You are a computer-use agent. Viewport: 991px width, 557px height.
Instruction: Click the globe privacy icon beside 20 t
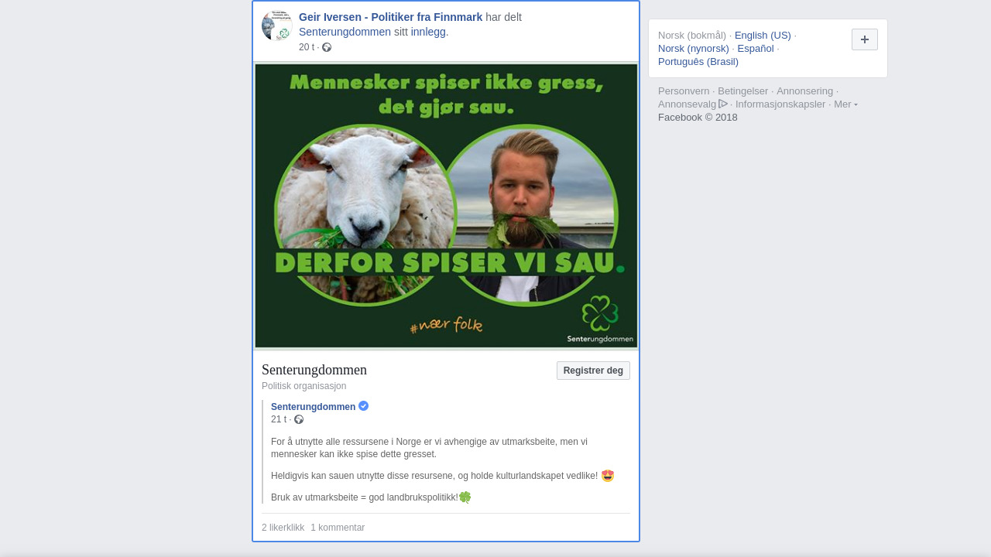pyautogui.click(x=327, y=47)
